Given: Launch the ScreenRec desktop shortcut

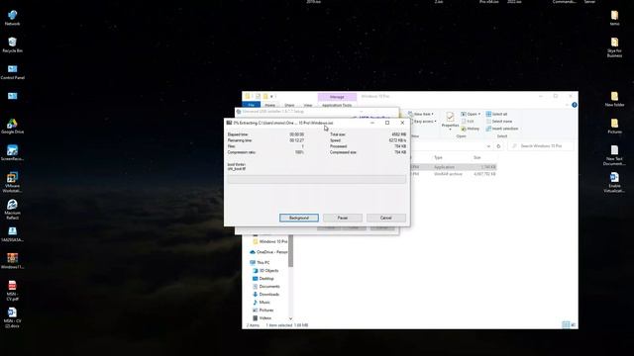Looking at the screenshot, I should point(12,153).
